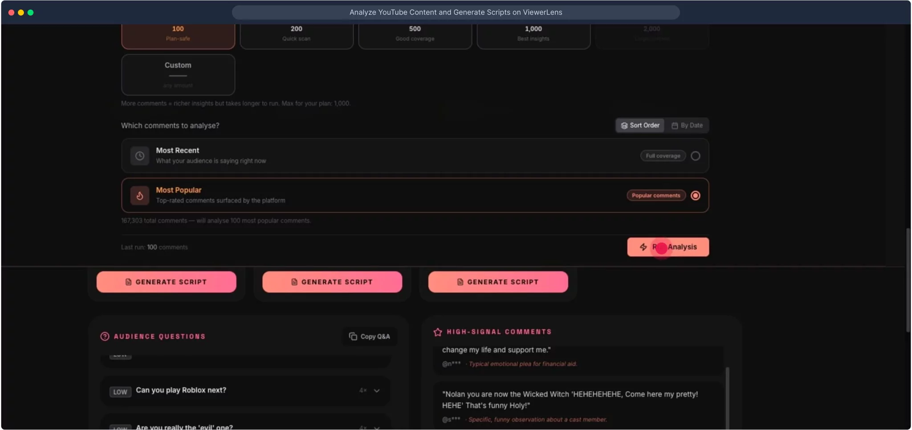
Task: Click the window title bar text
Action: 456,12
